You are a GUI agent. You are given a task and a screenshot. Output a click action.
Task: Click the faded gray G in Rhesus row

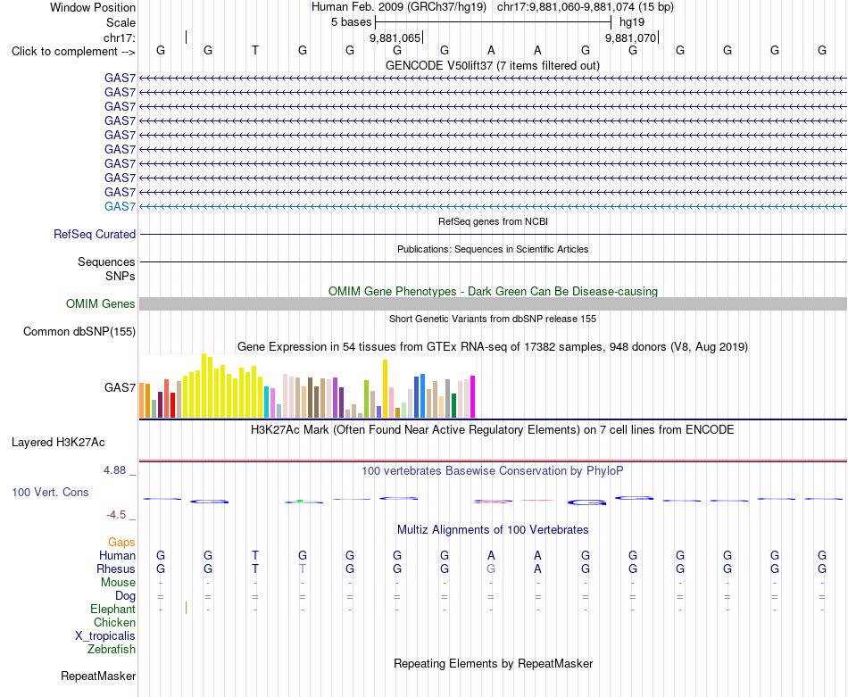(x=491, y=568)
